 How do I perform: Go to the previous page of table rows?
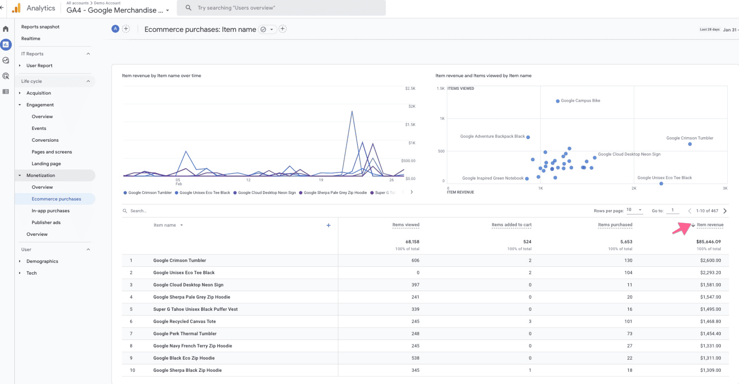(x=689, y=211)
